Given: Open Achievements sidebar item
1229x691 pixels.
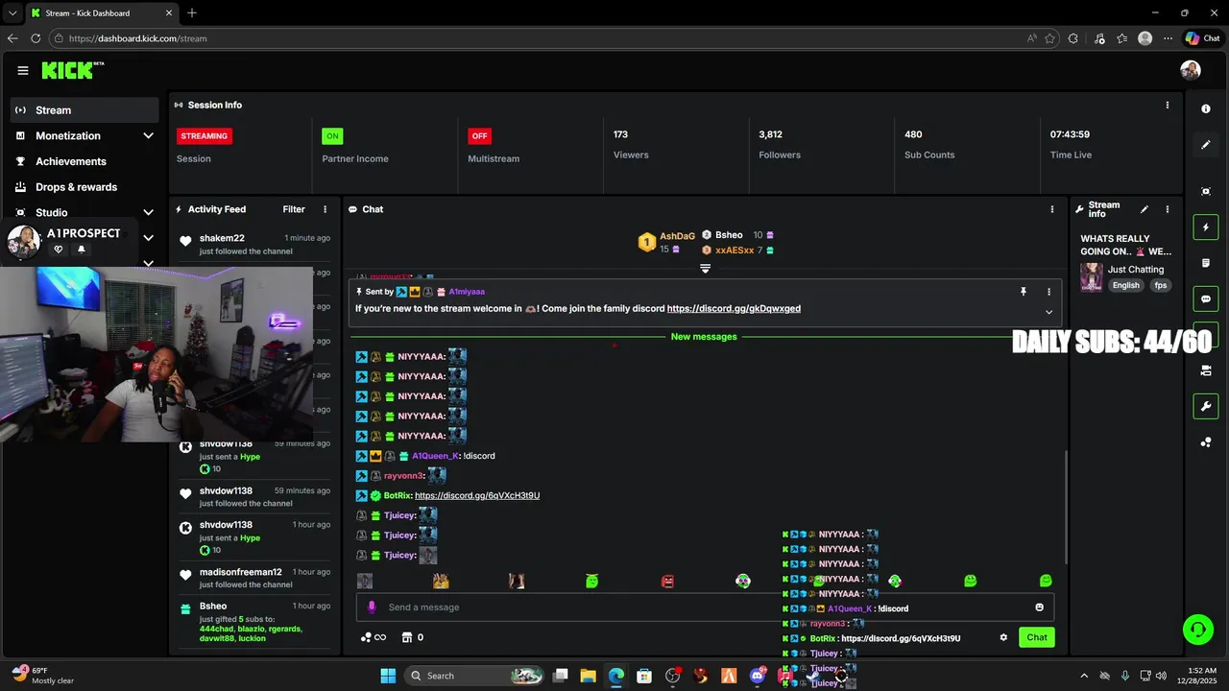Looking at the screenshot, I should (84, 161).
